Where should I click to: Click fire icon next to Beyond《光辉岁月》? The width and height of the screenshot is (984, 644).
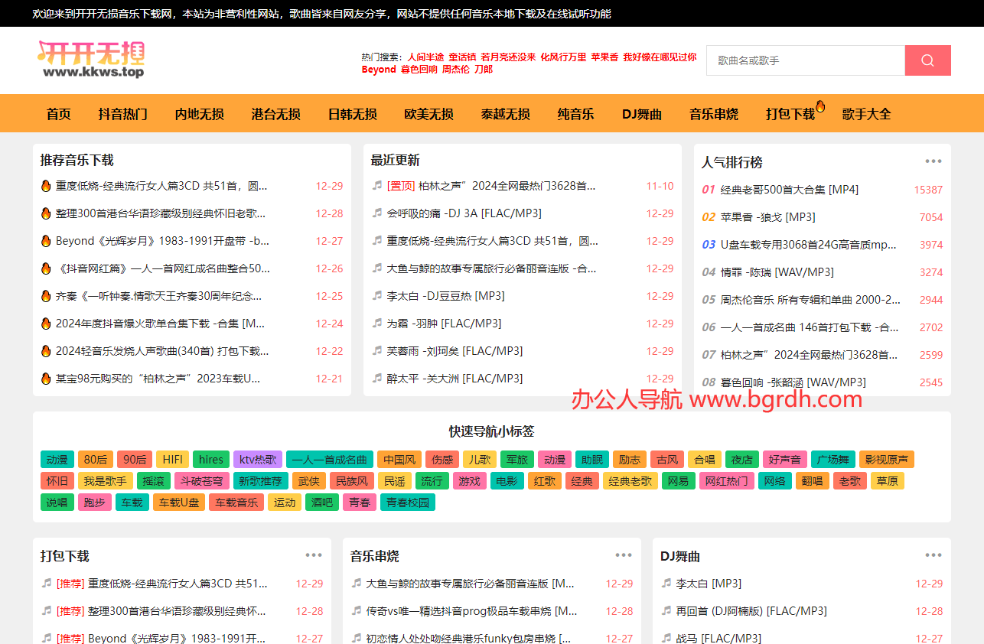click(x=46, y=241)
